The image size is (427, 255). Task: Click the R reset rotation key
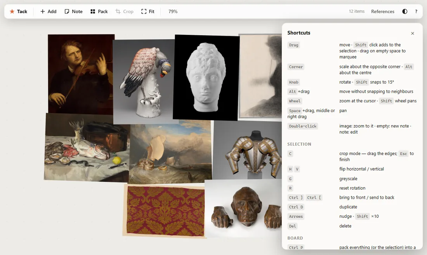(290, 188)
